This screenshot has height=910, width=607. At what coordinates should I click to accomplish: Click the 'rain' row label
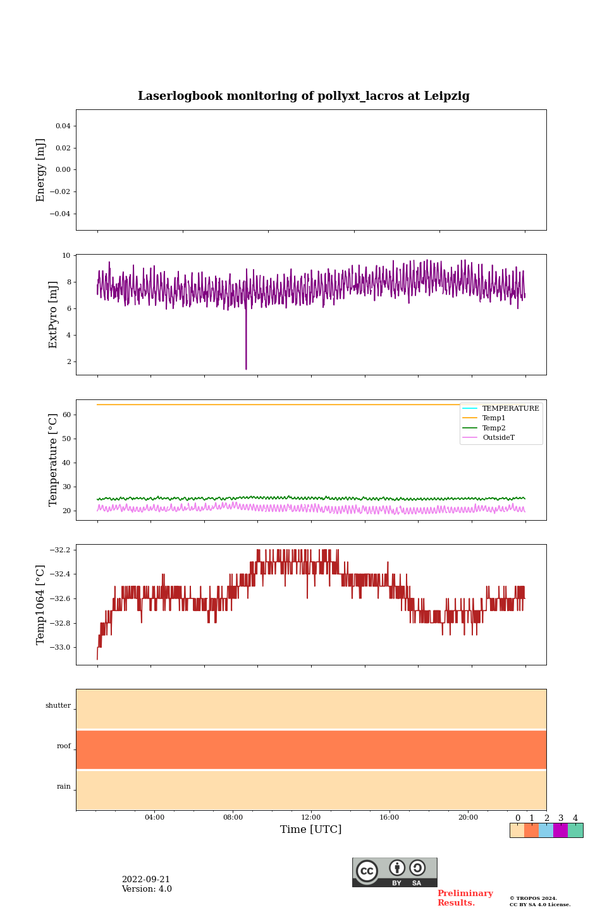click(64, 787)
